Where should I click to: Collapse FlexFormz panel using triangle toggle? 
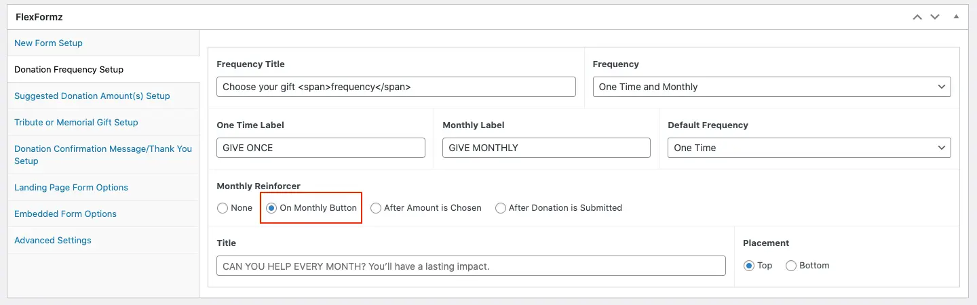(x=957, y=17)
